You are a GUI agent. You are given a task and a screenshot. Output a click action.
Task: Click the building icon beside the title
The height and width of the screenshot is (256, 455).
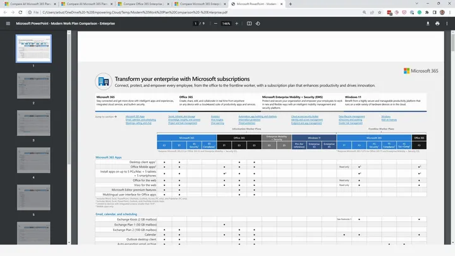point(104,82)
